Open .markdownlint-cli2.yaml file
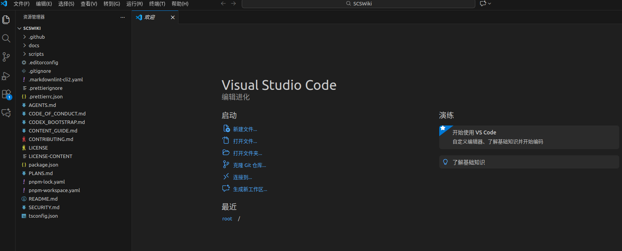The image size is (622, 251). [73, 79]
